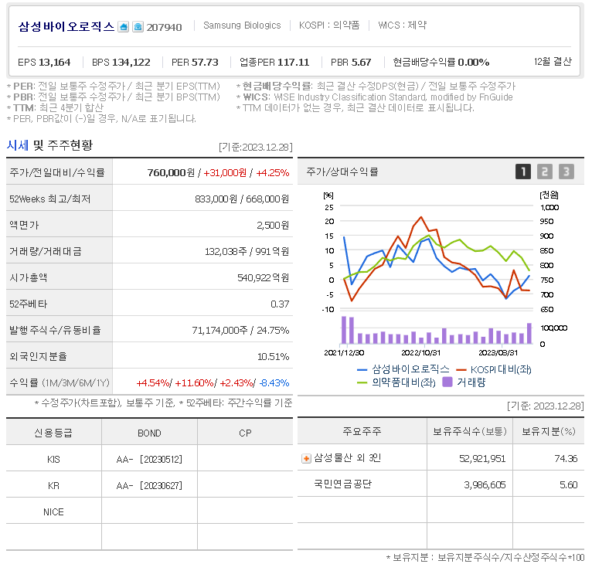
Task: Click stock code 207940
Action: (164, 27)
